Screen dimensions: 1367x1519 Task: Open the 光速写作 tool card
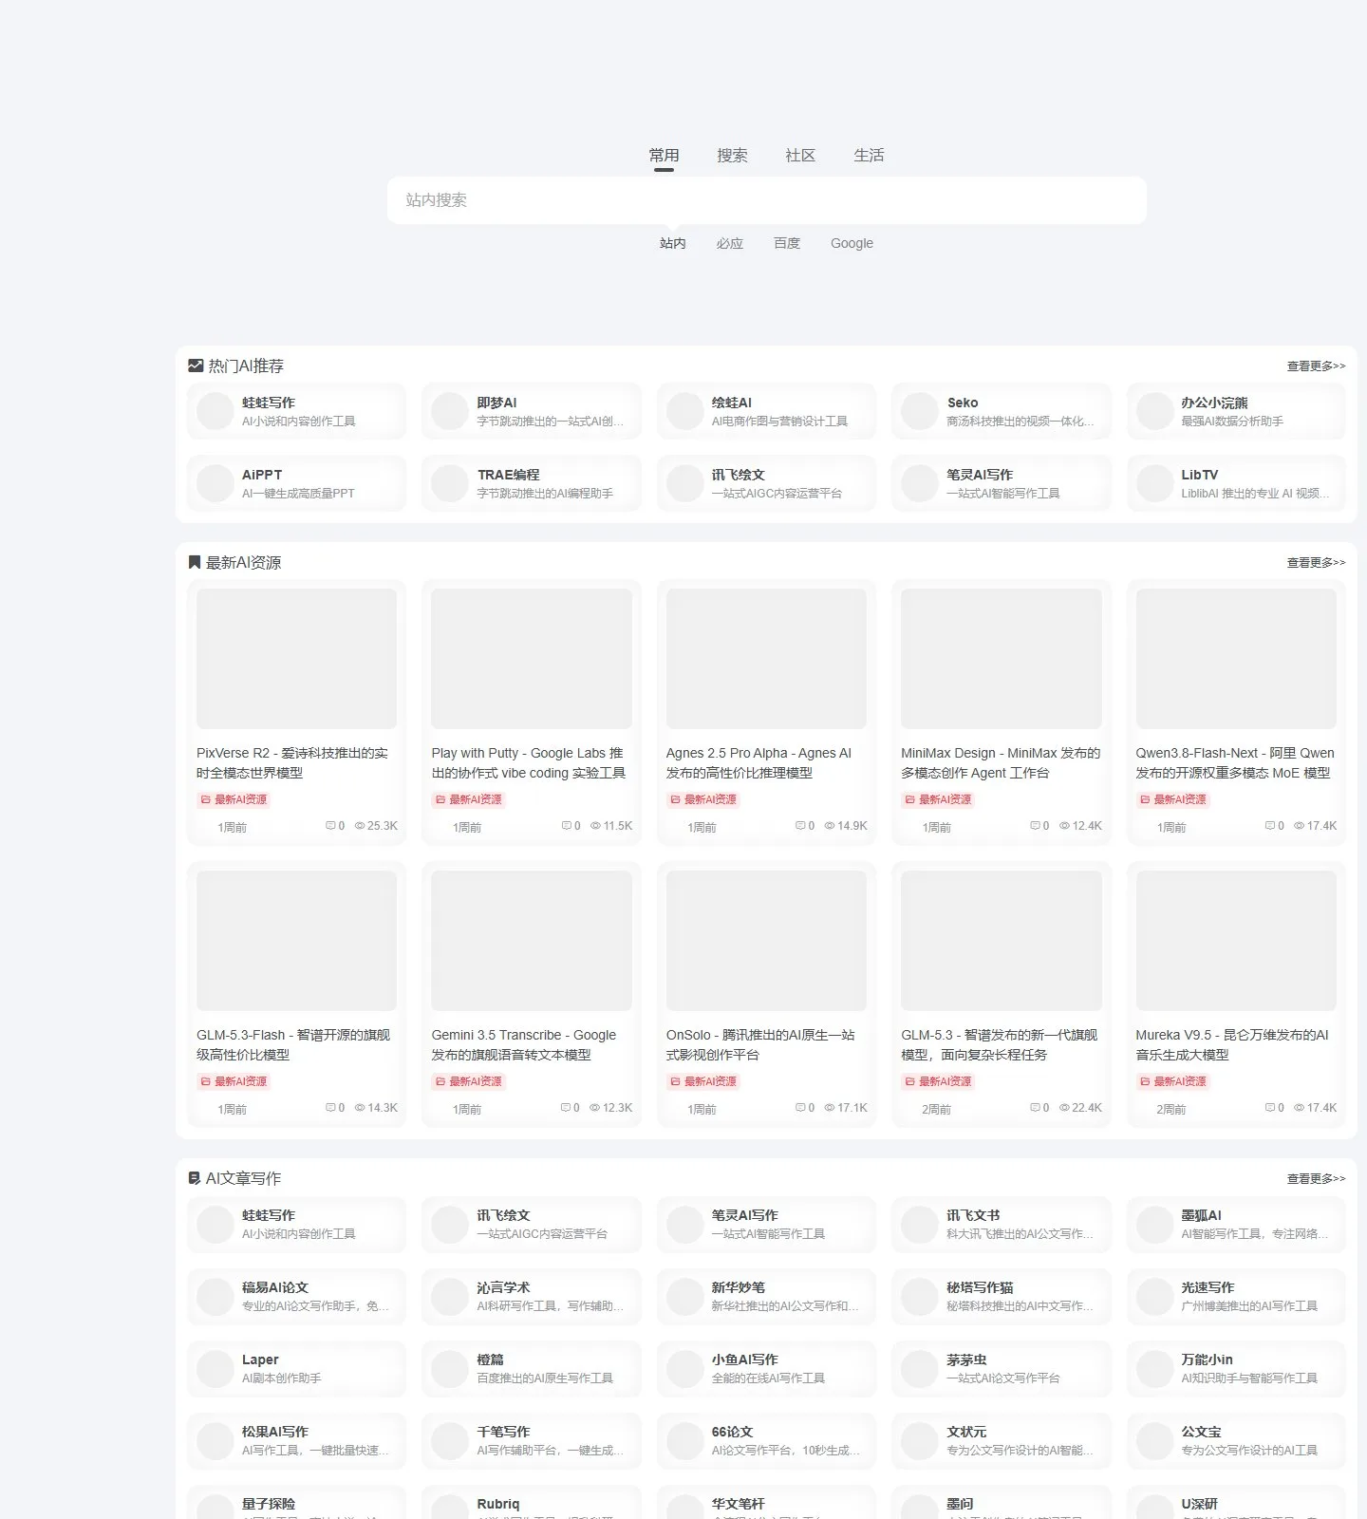point(1236,1296)
